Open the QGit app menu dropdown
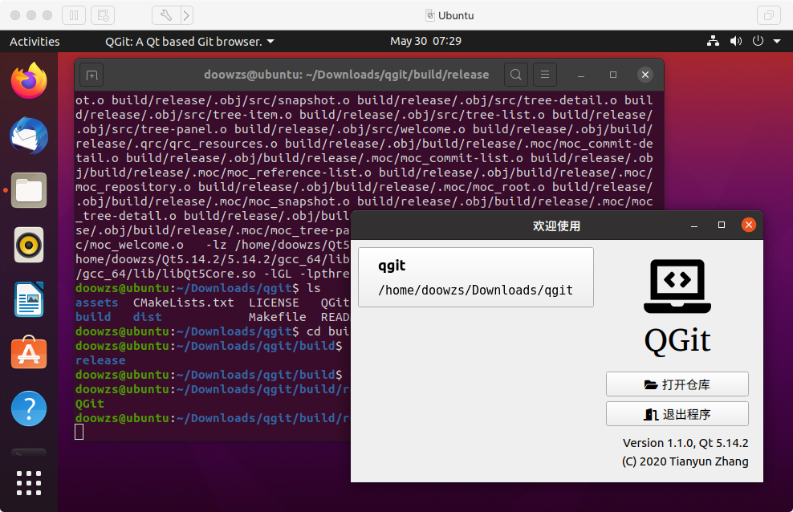 click(189, 42)
